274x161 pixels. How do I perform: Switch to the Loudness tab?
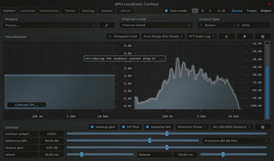pyautogui.click(x=28, y=11)
